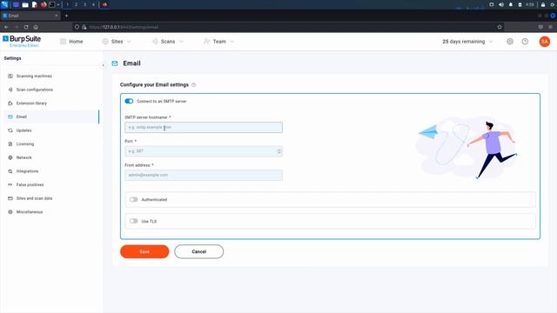
Task: Select the Integrations icon in sidebar
Action: [x=10, y=171]
